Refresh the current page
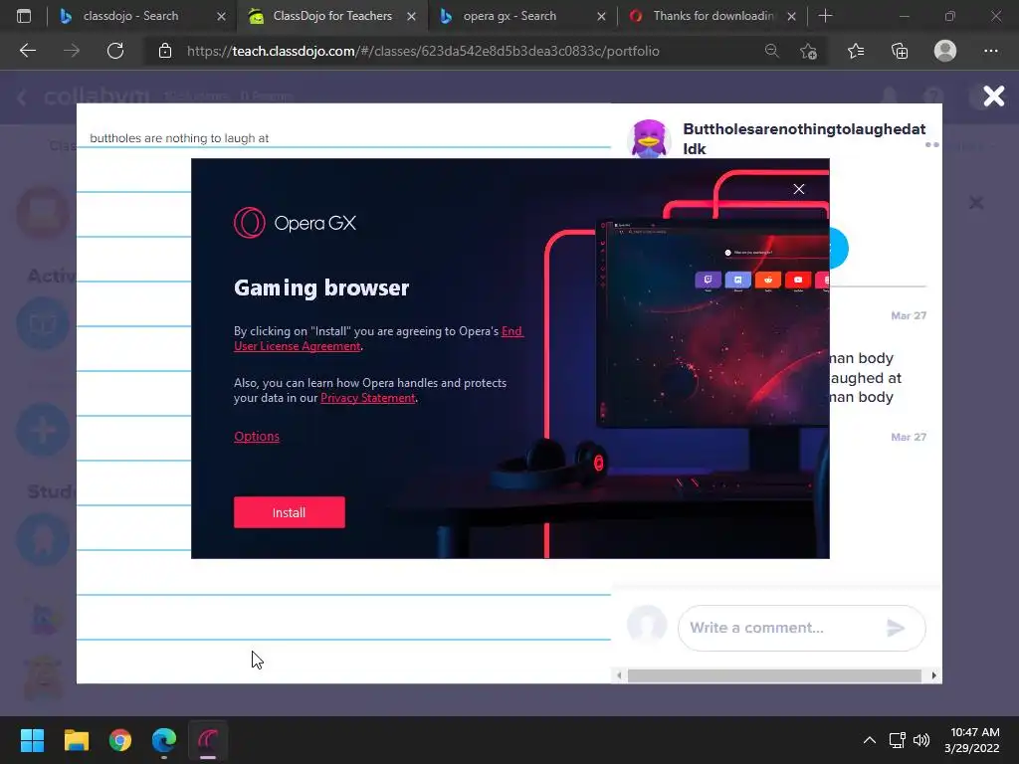This screenshot has height=764, width=1019. click(115, 51)
